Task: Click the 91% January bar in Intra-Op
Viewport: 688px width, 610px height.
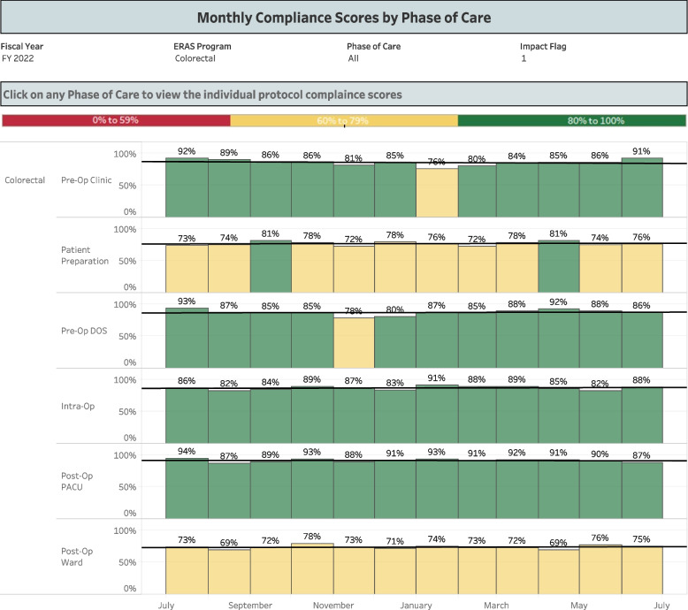Action: 437,414
